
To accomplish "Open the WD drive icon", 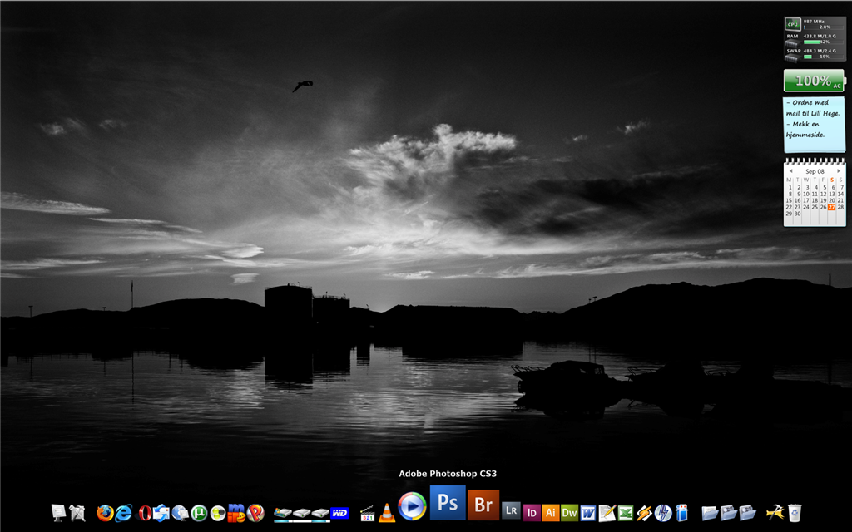I will [339, 513].
